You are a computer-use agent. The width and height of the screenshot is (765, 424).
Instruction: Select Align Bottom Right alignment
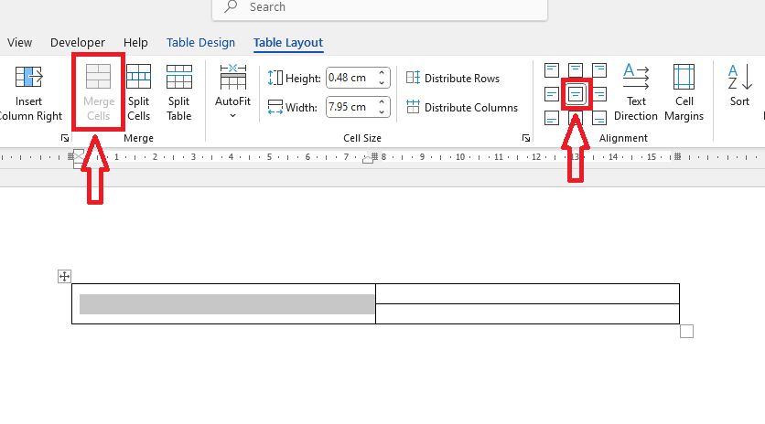tap(599, 117)
